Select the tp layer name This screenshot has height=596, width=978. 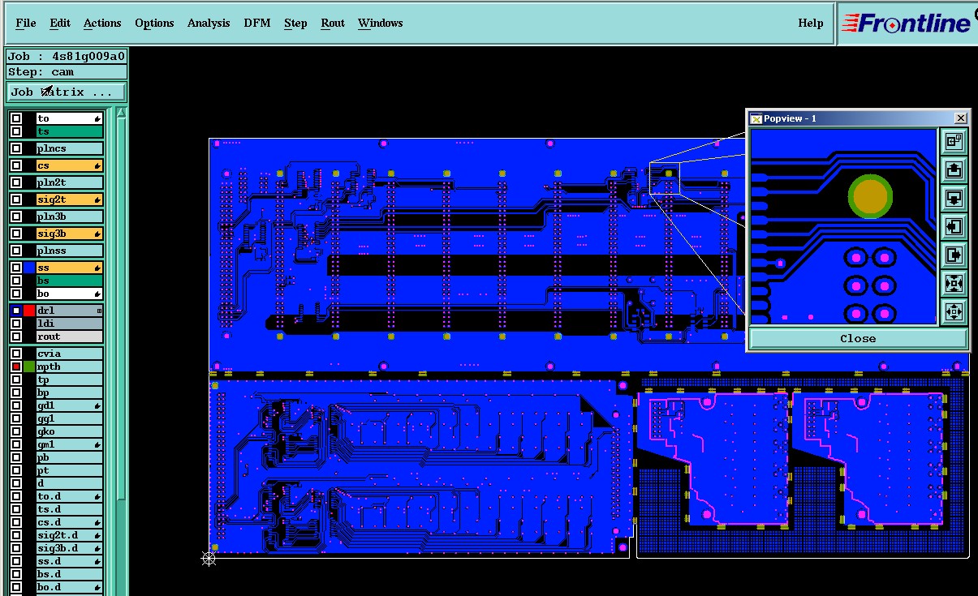69,379
